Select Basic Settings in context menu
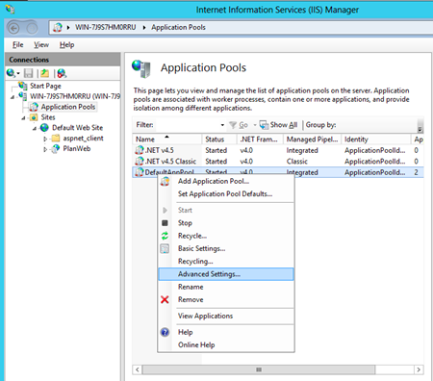Image resolution: width=433 pixels, height=381 pixels. click(x=201, y=248)
